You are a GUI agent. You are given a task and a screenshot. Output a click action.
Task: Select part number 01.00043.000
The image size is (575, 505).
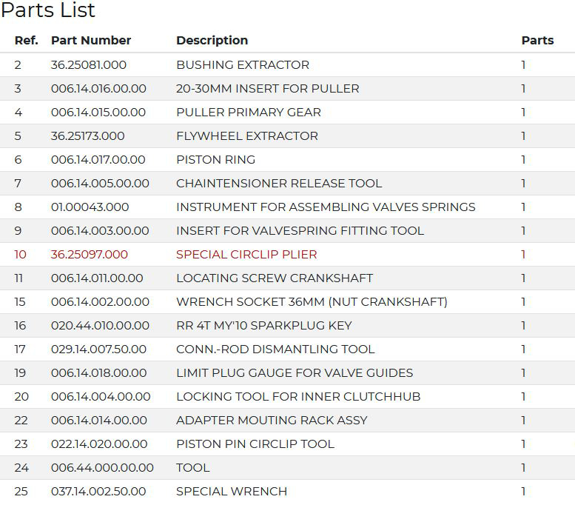pos(90,207)
